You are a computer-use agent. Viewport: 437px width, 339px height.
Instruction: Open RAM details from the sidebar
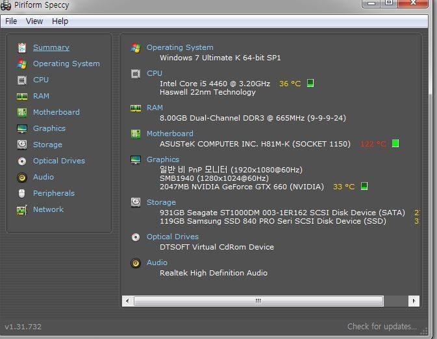41,96
